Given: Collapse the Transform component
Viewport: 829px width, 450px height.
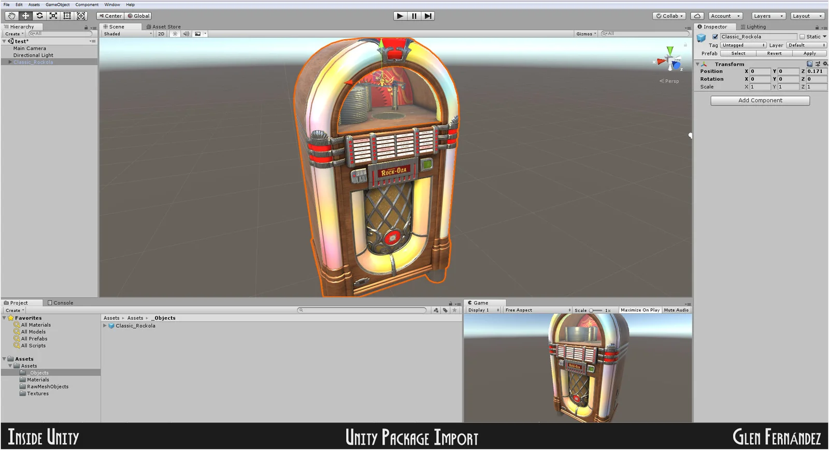Looking at the screenshot, I should tap(697, 64).
